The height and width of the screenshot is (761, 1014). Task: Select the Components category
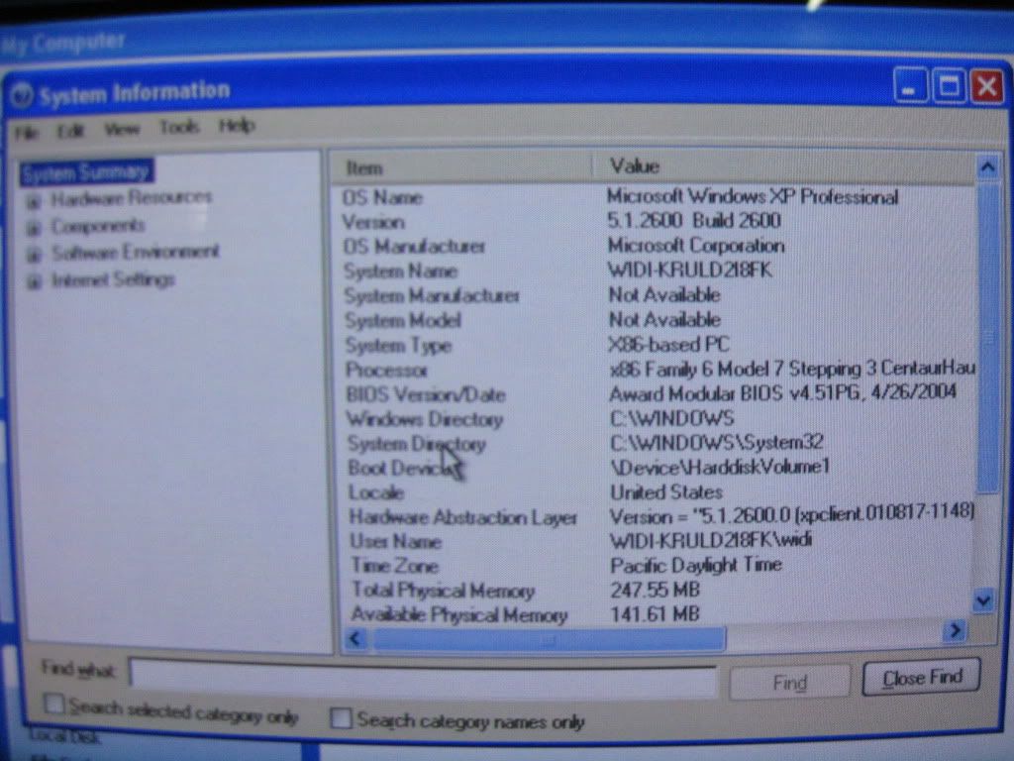click(98, 226)
